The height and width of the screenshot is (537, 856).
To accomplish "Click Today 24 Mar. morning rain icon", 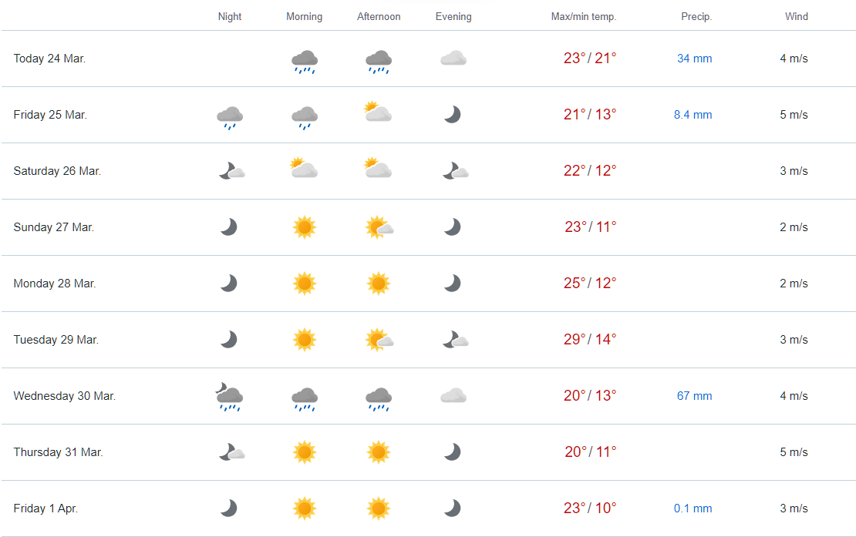I will click(304, 62).
